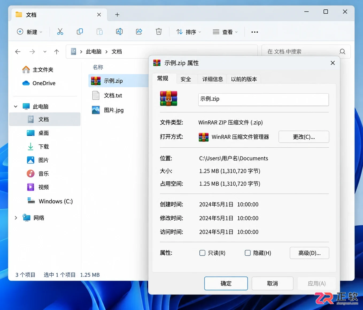Screen dimensions: 363x310
Task: Open OneDrive in the sidebar
Action: pos(39,83)
